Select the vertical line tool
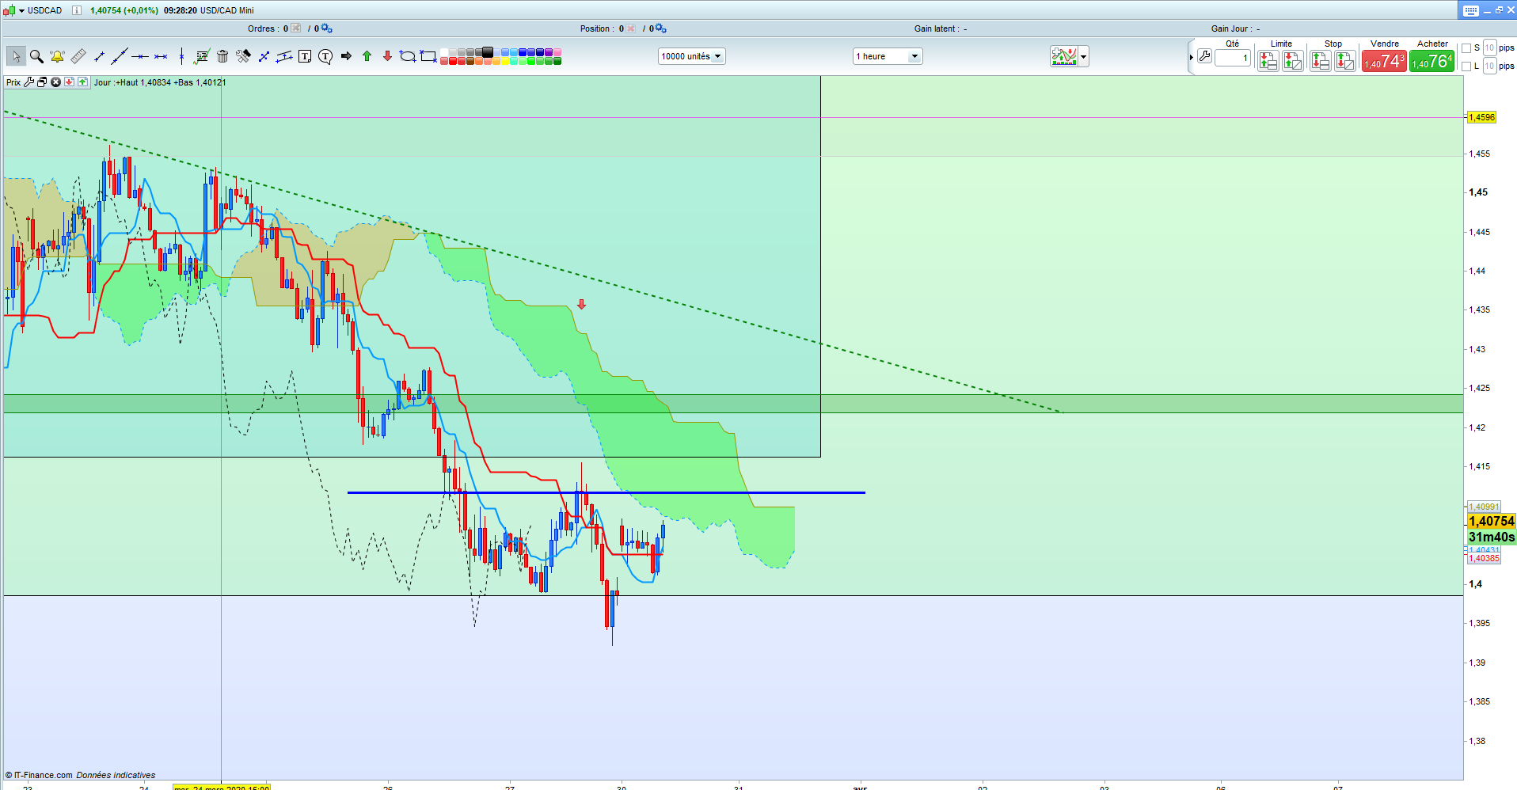Viewport: 1517px width, 790px height. click(x=181, y=56)
